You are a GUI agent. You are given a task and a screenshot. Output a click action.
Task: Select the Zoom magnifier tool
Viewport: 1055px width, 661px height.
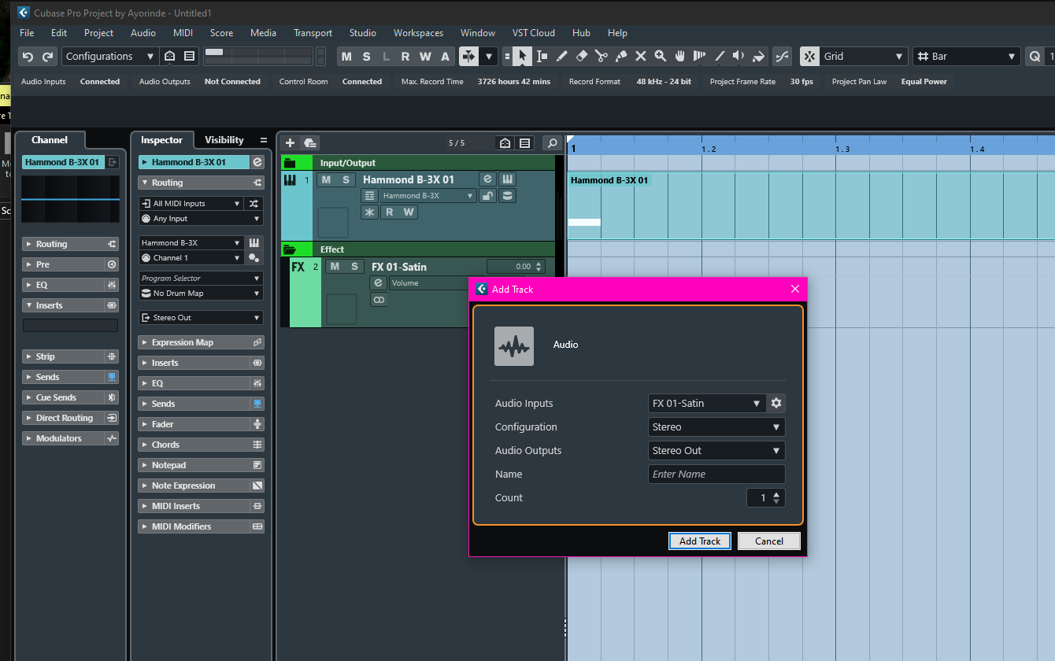[661, 57]
